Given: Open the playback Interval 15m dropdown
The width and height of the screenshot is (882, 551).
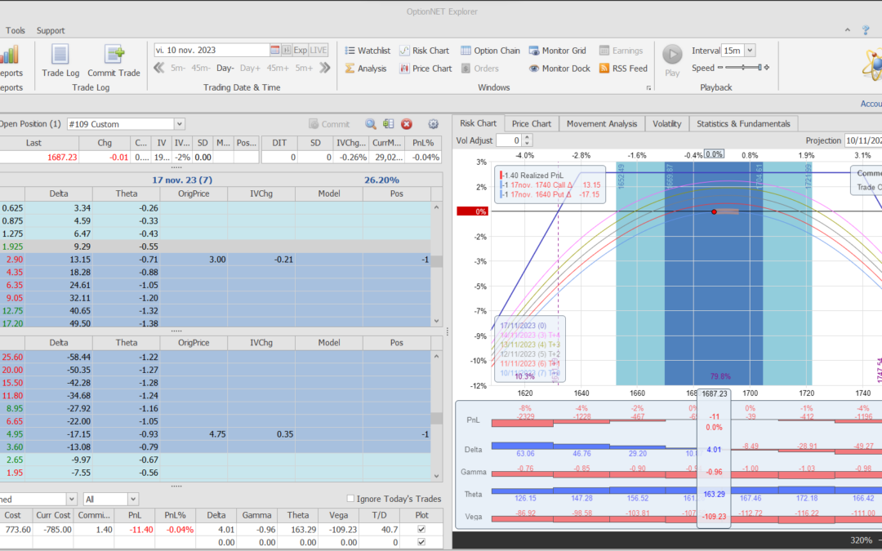Looking at the screenshot, I should point(750,51).
